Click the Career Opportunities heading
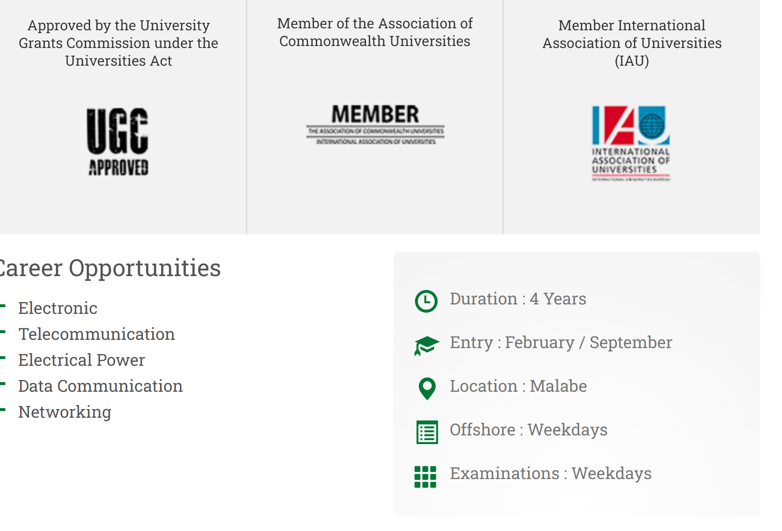 tap(110, 268)
